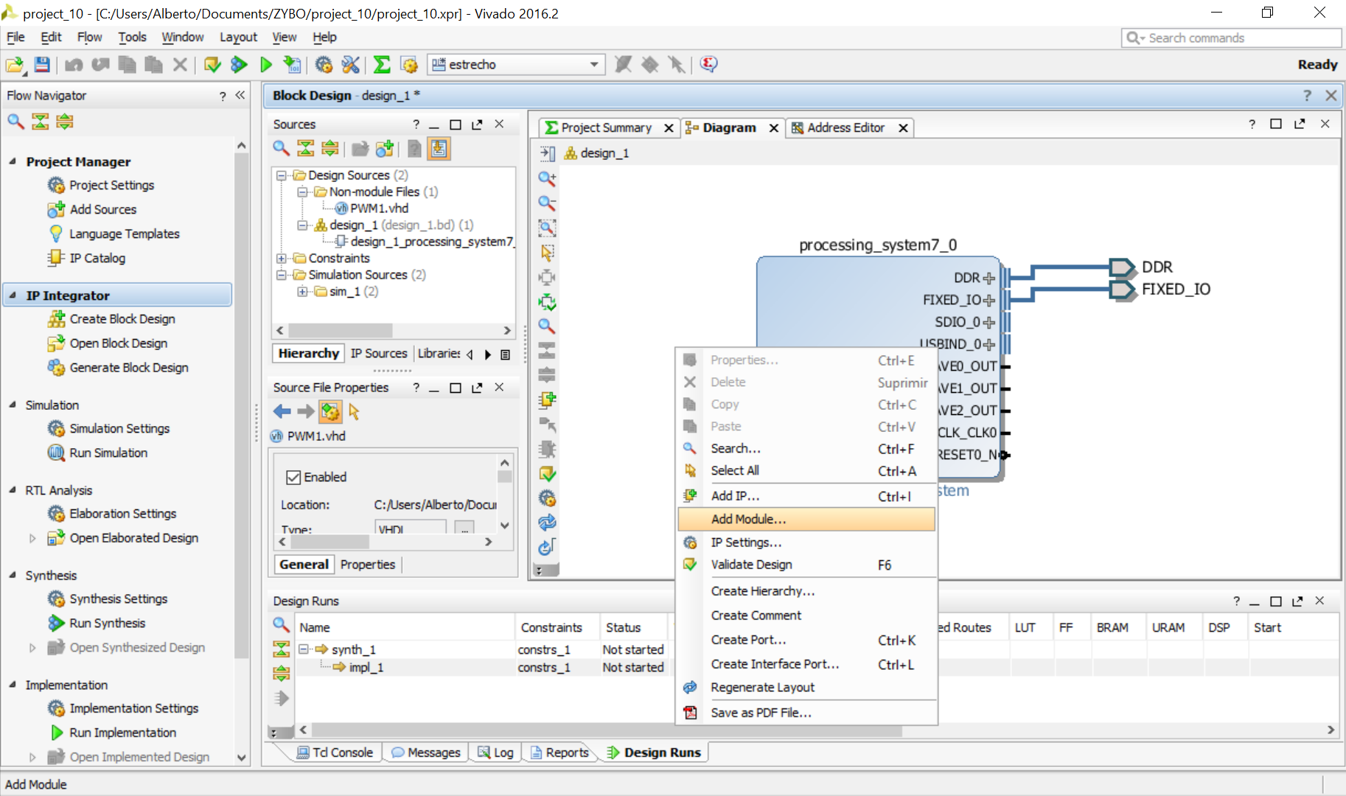Expand the Constraints folder in Sources

tap(282, 258)
